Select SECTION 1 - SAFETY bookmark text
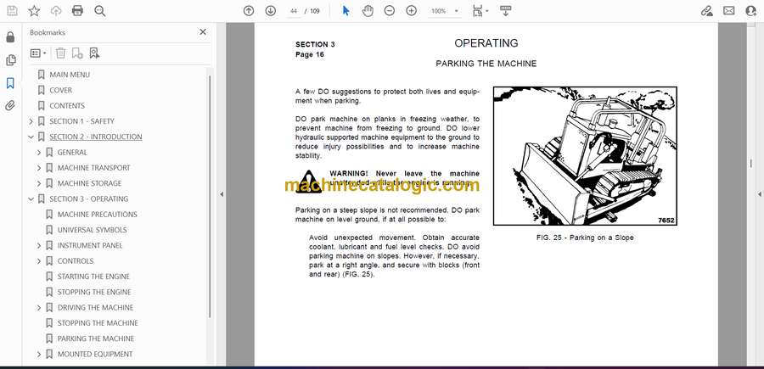 pos(81,121)
